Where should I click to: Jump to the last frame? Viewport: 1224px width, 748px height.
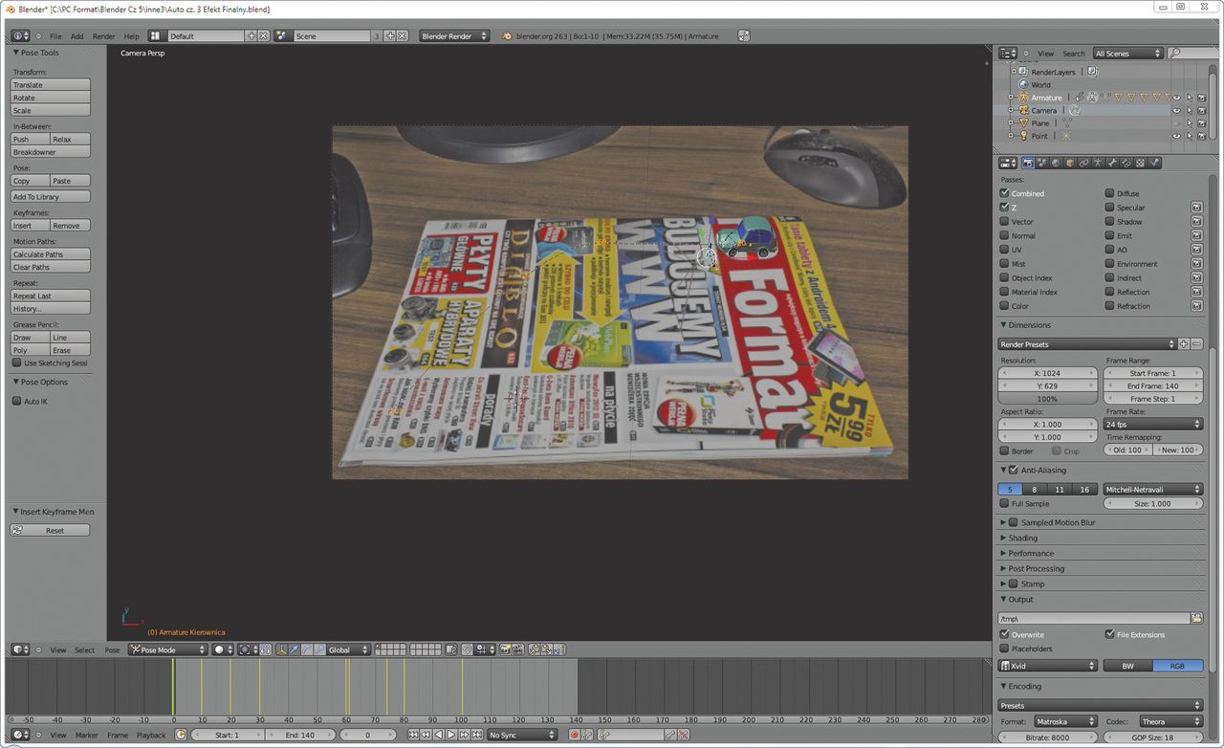point(476,735)
